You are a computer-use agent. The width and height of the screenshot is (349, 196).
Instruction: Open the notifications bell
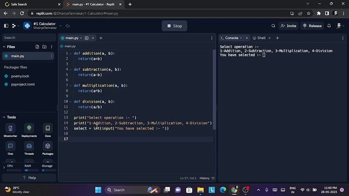click(329, 26)
